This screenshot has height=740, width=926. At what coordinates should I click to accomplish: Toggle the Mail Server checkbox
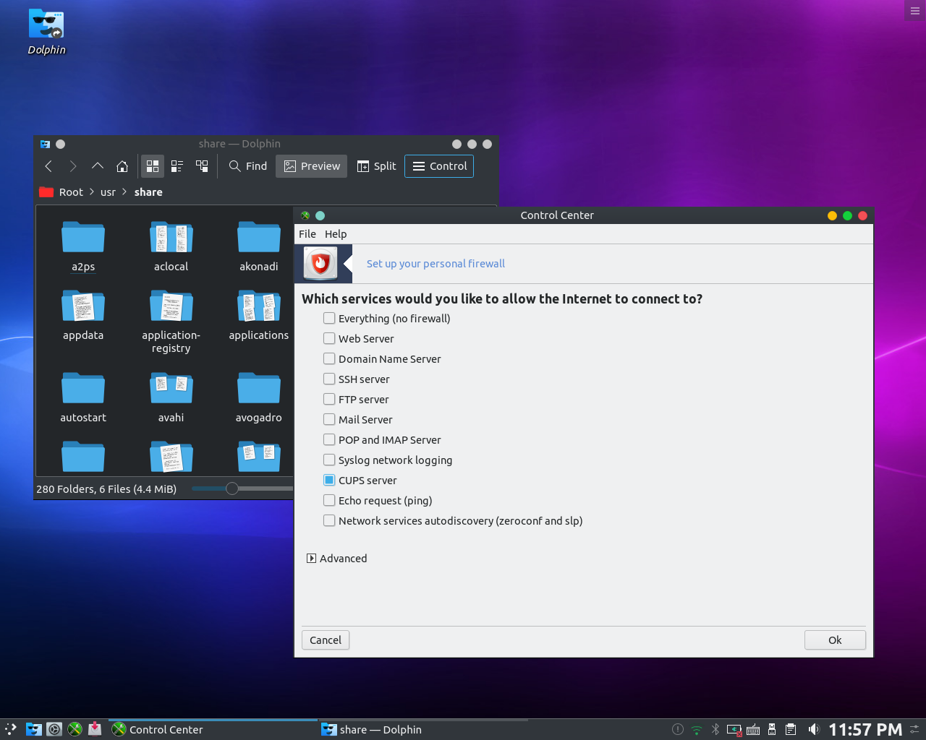click(329, 419)
